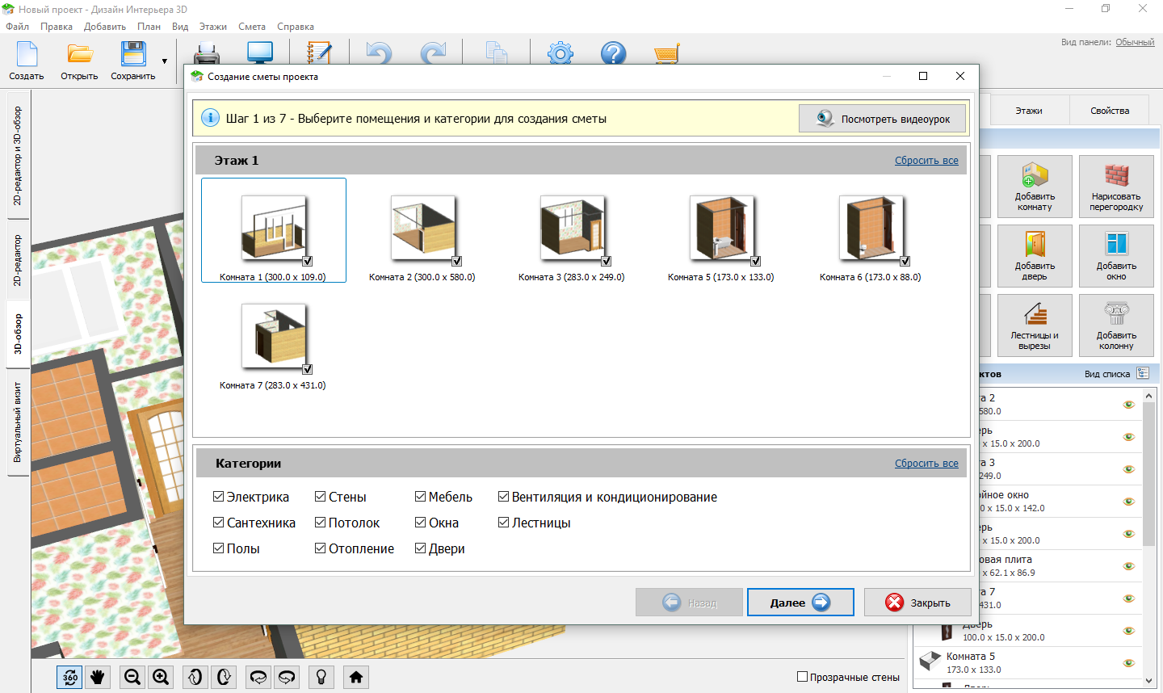1163x693 pixels.
Task: Toggle the Полы category checkbox
Action: [x=218, y=548]
